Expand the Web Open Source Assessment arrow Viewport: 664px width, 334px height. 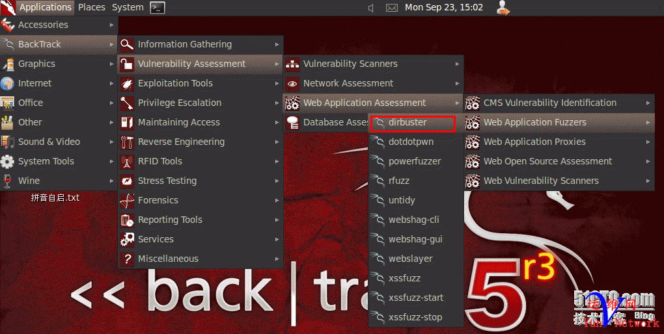(x=648, y=161)
